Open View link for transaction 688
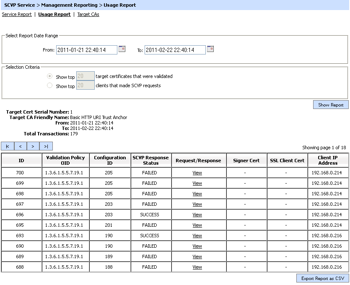The image size is (350, 285). [x=197, y=267]
